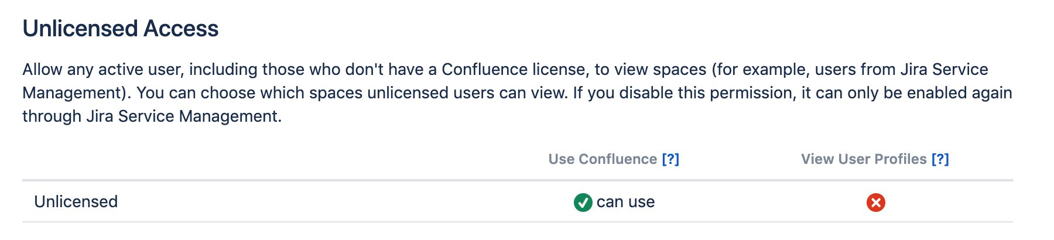Click the red X icon for View User Profiles
Viewport: 1054px width, 240px height.
click(875, 203)
